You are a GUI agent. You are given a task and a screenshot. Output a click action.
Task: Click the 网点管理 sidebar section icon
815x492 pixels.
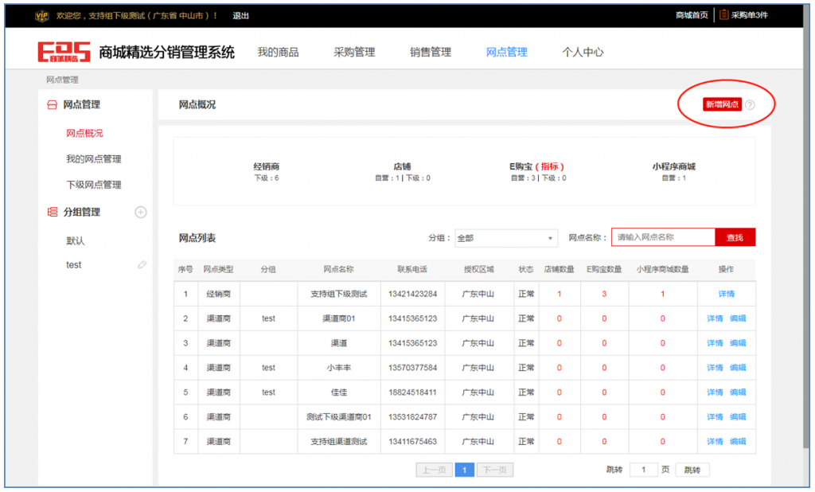tap(52, 104)
